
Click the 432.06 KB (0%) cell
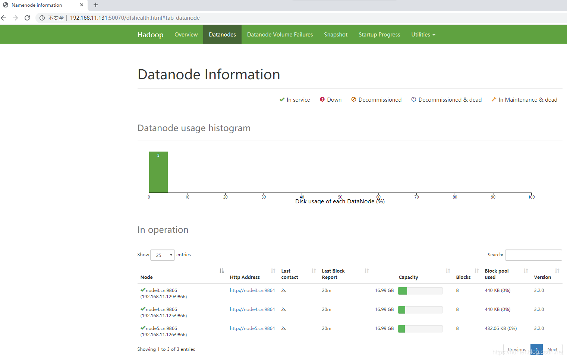(x=501, y=328)
